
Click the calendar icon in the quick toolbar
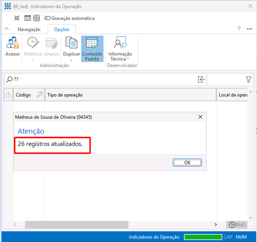[27, 18]
